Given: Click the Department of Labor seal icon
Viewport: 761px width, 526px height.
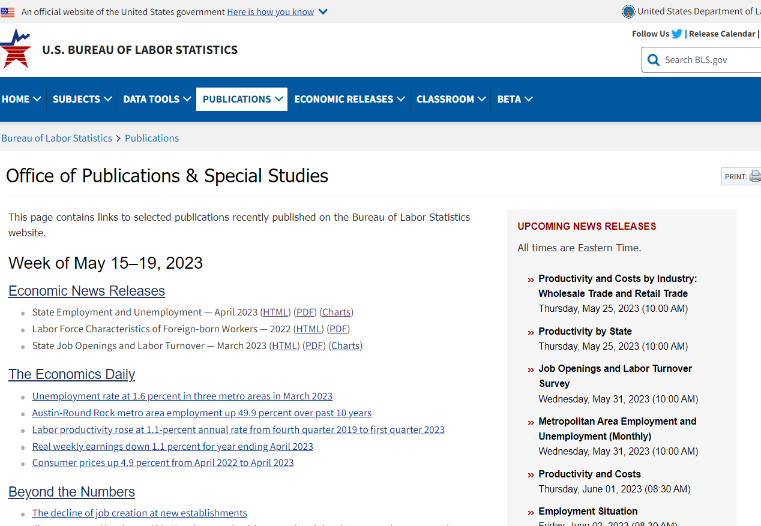Looking at the screenshot, I should [x=628, y=11].
